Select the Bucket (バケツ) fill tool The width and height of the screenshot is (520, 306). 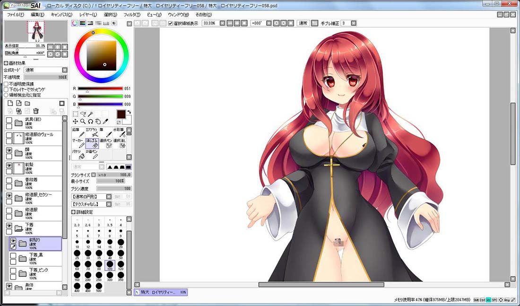tap(78, 154)
